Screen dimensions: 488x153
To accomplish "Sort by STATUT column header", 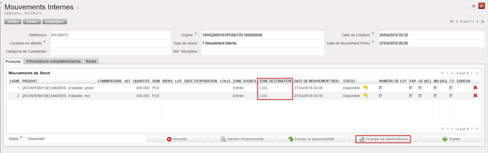I will 349,81.
